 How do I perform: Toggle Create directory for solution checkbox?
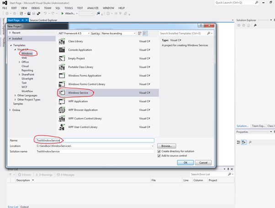point(159,151)
